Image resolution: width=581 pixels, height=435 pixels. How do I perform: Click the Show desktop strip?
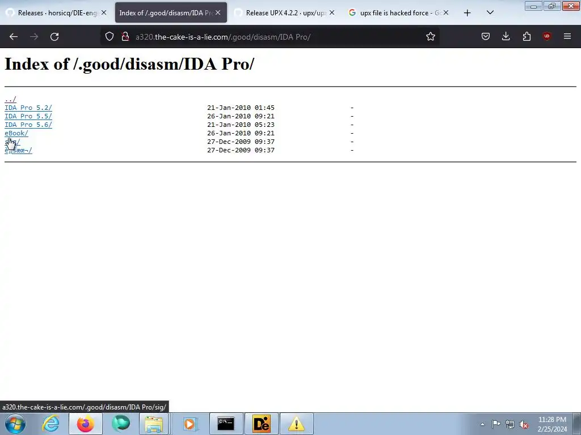pos(577,424)
